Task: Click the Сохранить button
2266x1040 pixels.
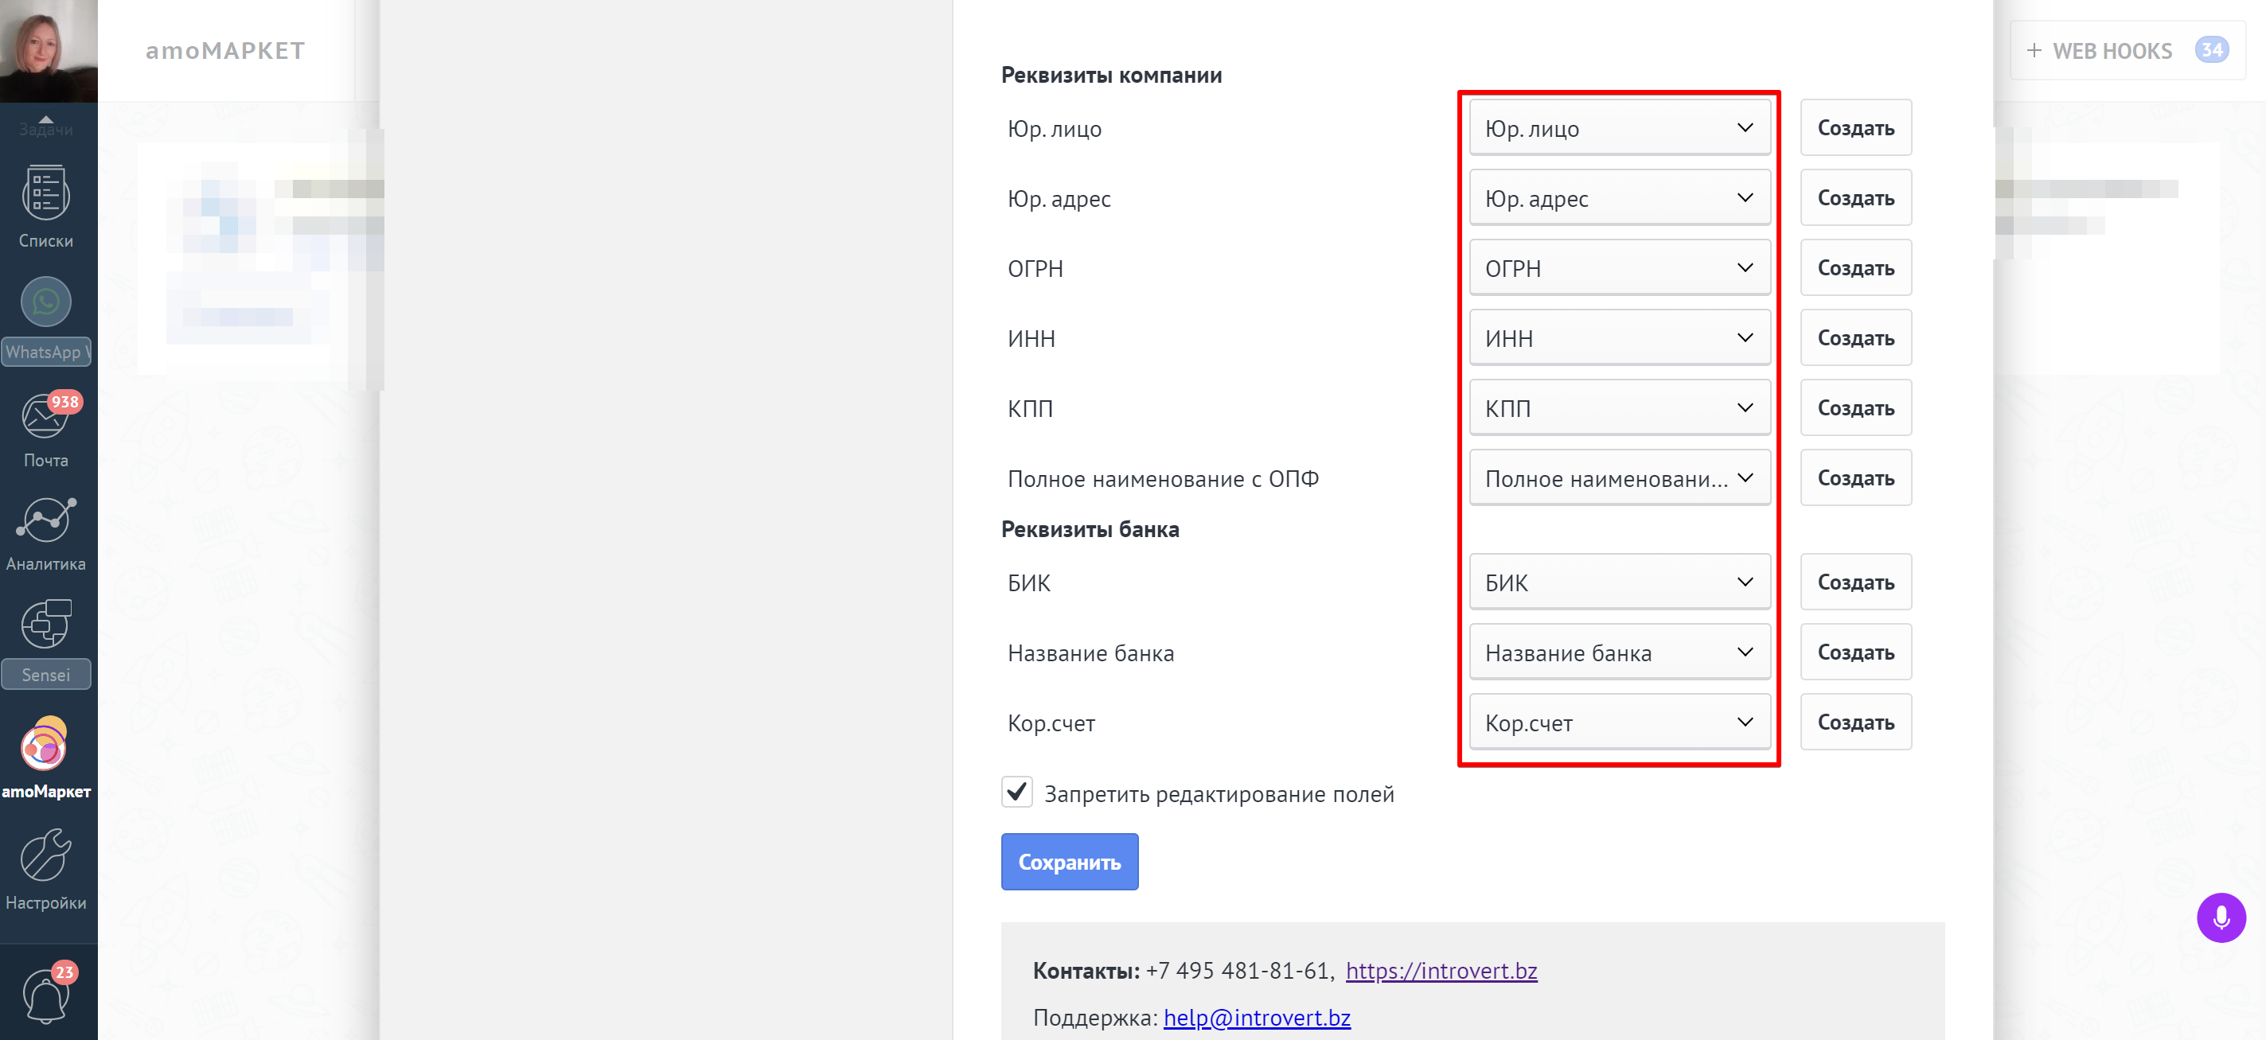Action: pos(1070,862)
